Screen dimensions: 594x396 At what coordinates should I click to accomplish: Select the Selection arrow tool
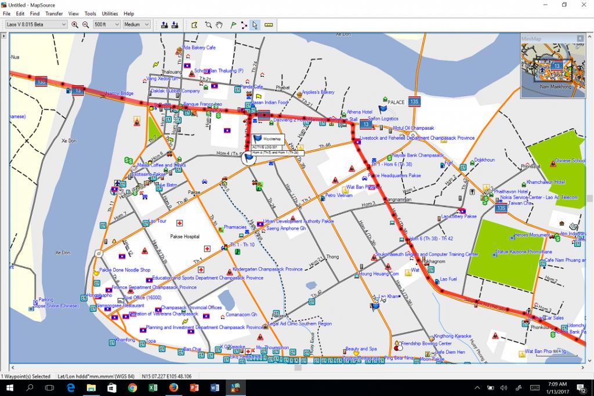pyautogui.click(x=255, y=24)
